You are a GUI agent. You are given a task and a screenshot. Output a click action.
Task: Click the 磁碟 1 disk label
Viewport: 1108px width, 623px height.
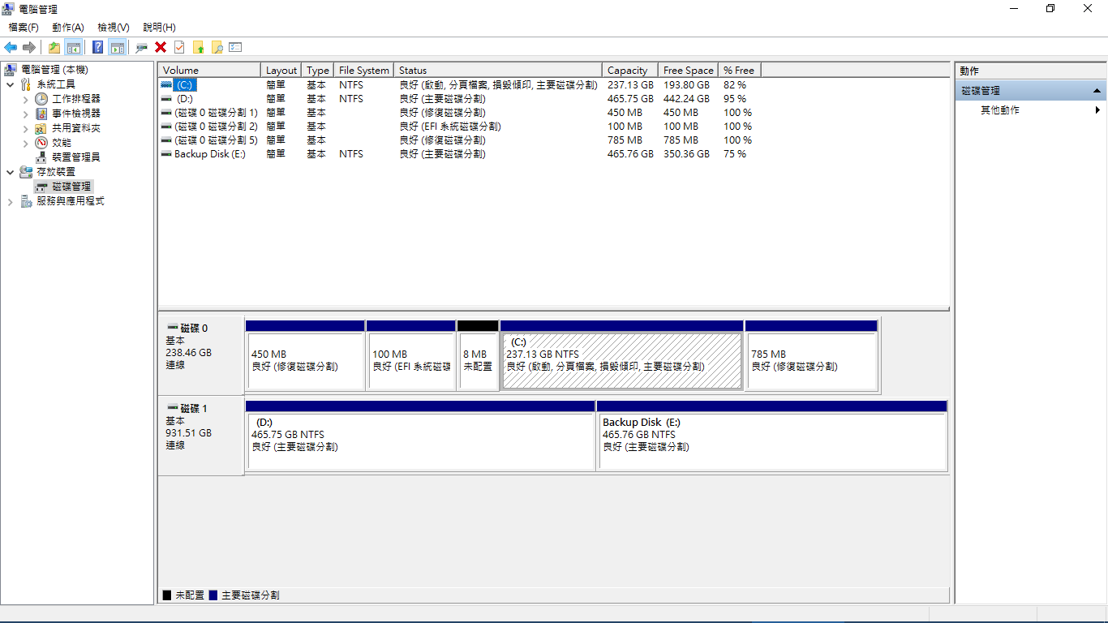click(x=194, y=408)
